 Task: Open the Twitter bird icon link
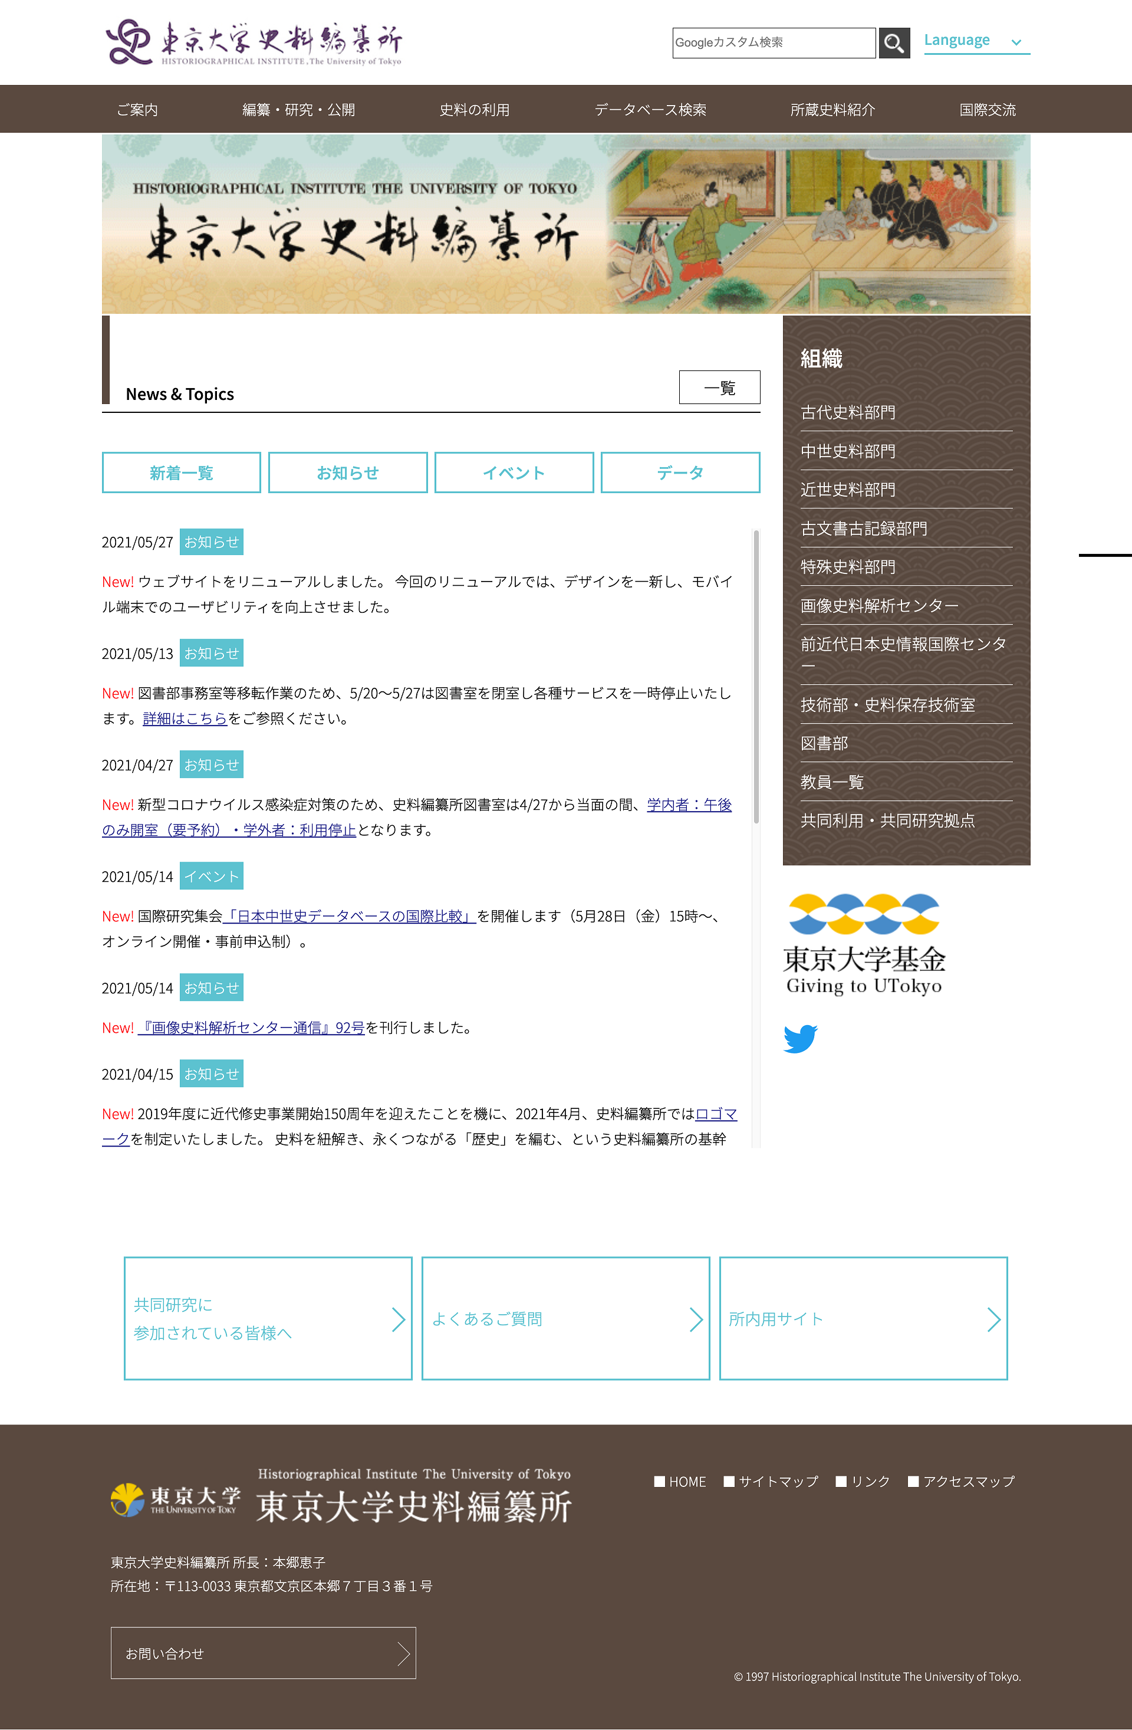pyautogui.click(x=800, y=1038)
